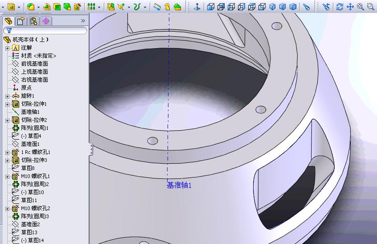
Task: Switch to the Back view cube icon
Action: pos(221,7)
